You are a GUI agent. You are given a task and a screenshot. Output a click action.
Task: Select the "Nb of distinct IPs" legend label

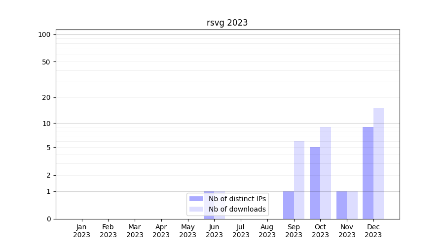tap(237, 199)
